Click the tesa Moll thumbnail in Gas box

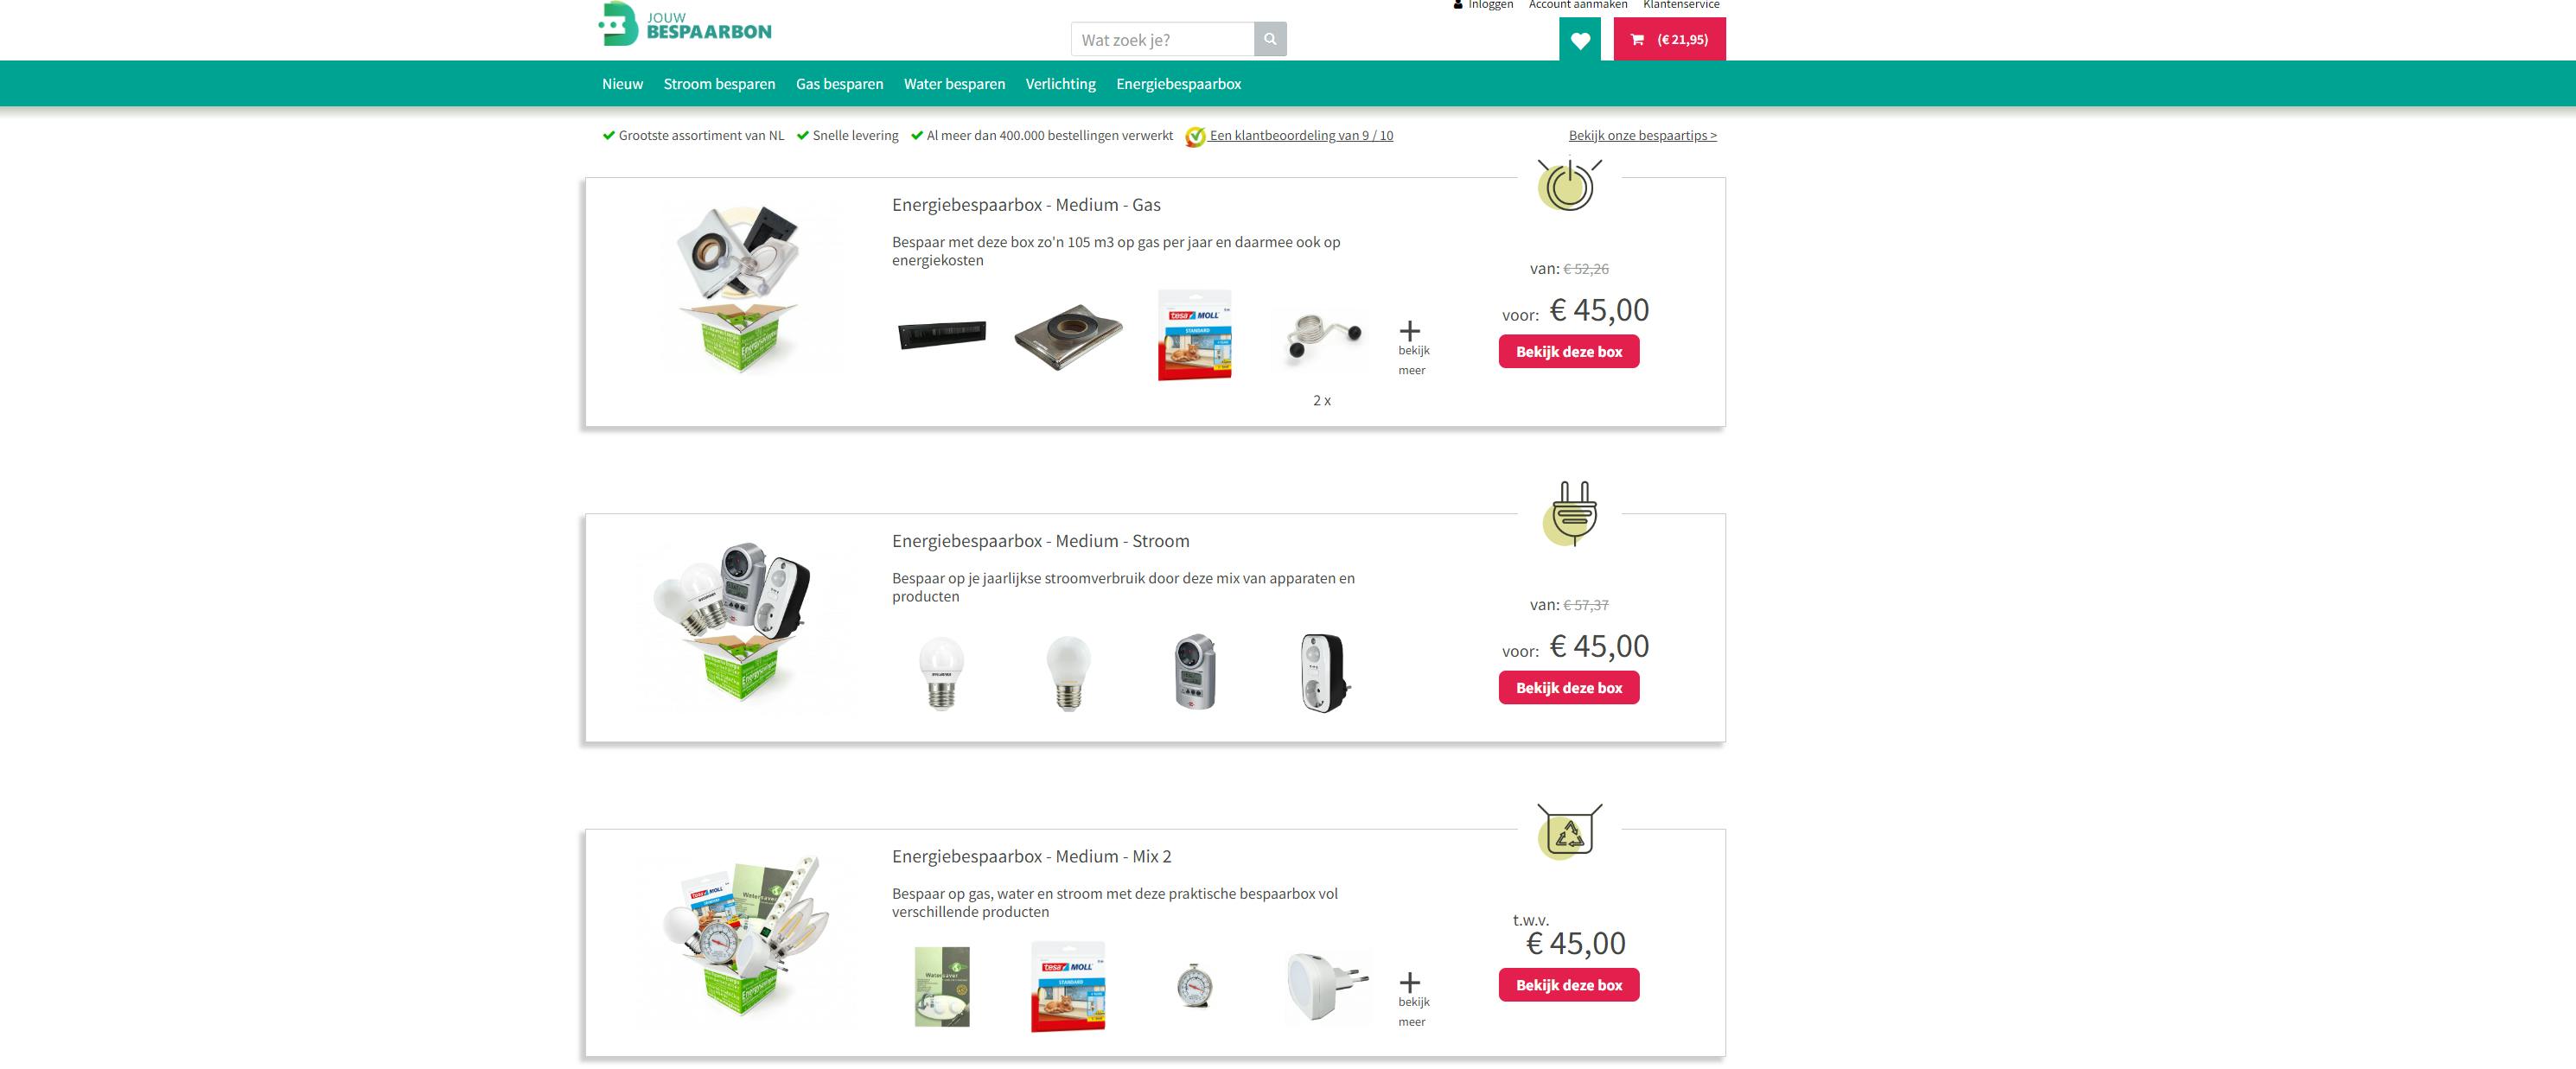[1195, 335]
